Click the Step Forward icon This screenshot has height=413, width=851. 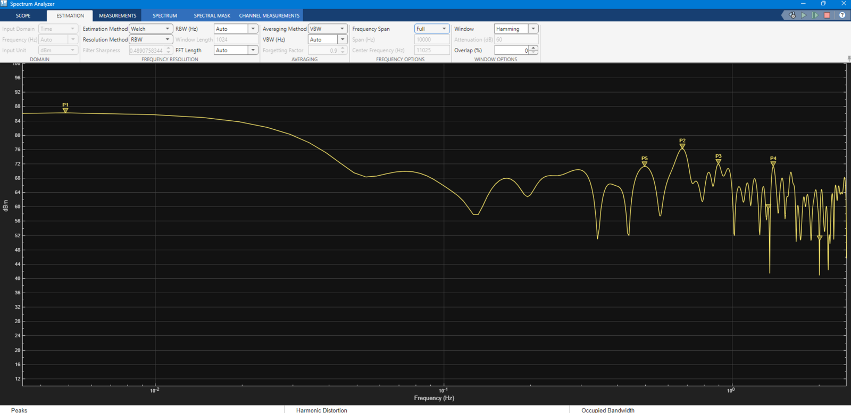tap(815, 15)
